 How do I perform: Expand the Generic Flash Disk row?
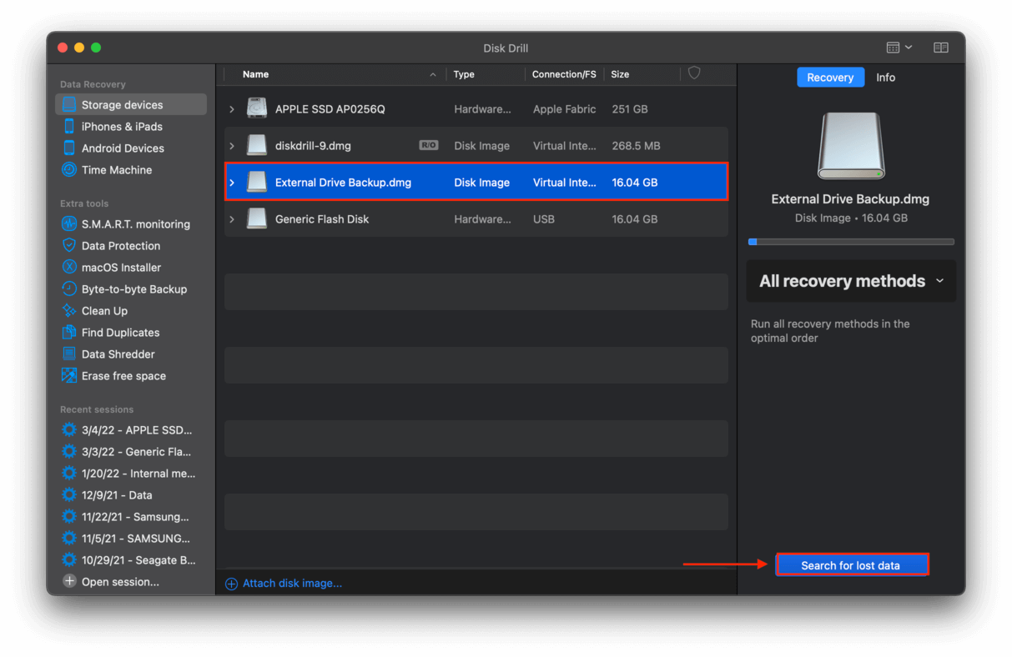pos(232,219)
